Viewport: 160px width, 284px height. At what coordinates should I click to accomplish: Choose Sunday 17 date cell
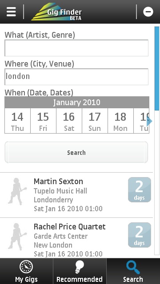coord(95,121)
